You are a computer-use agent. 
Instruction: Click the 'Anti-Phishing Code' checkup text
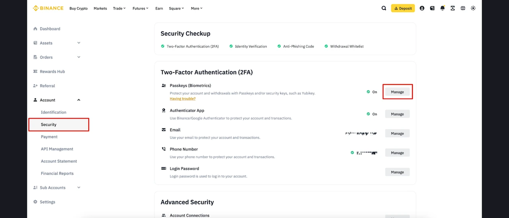coord(299,46)
